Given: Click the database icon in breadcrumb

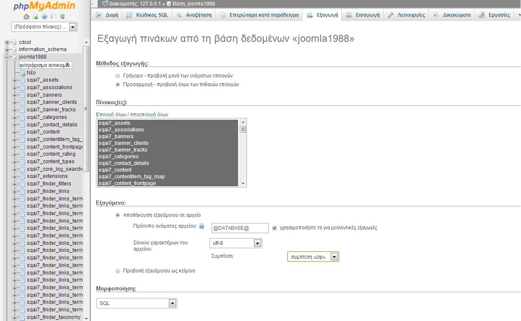Looking at the screenshot, I should pos(169,3).
